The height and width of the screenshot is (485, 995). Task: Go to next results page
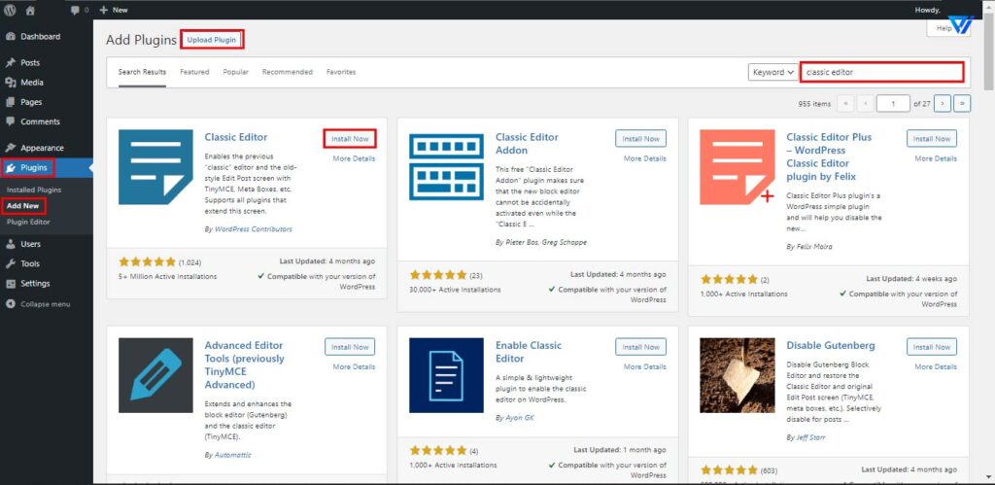click(943, 103)
